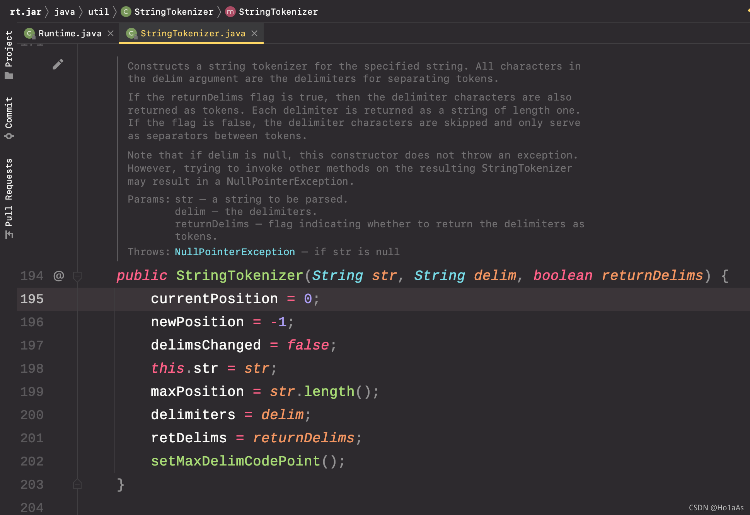Click the java breadcrumb segment
750x515 pixels.
[x=64, y=12]
